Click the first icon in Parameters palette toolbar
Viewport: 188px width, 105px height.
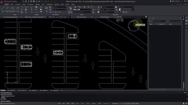(150, 18)
